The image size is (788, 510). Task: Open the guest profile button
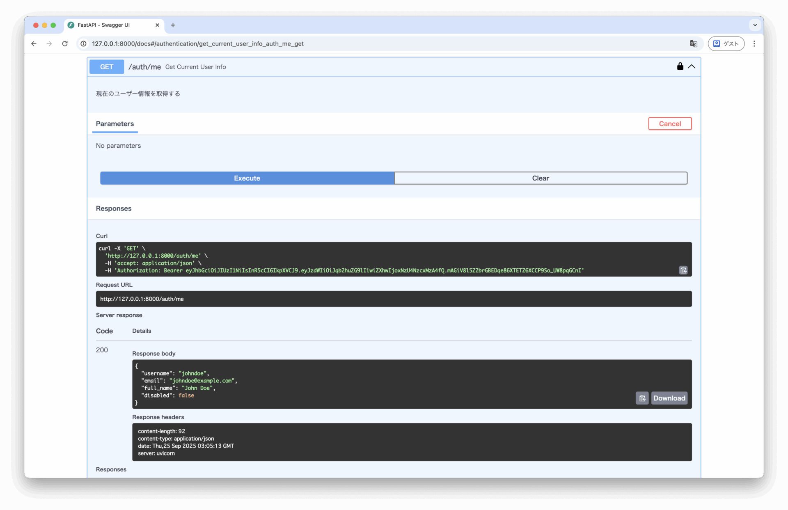[726, 43]
